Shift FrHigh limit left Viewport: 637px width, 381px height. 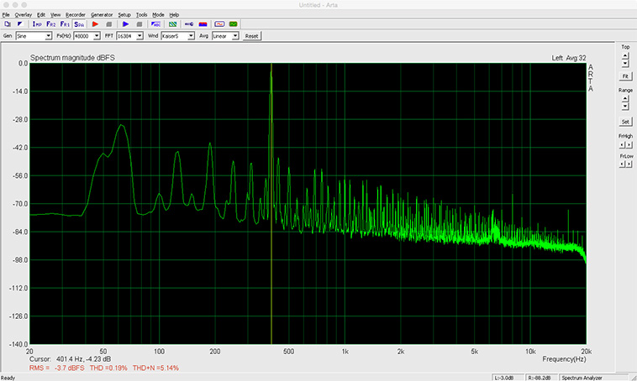coord(622,144)
